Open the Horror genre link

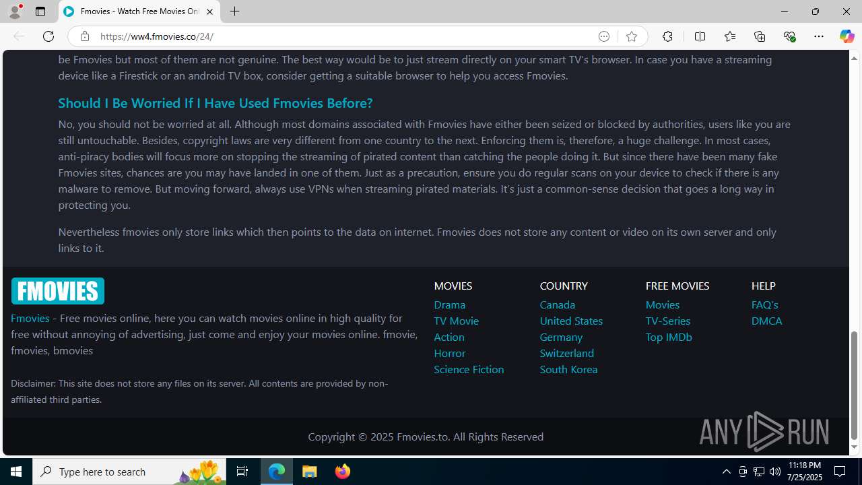tap(449, 353)
